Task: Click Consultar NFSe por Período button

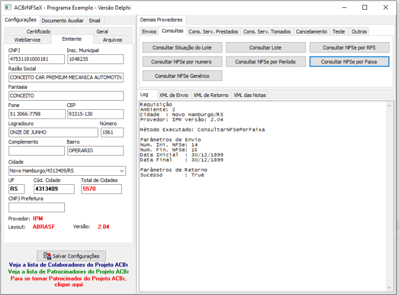Action: click(265, 62)
